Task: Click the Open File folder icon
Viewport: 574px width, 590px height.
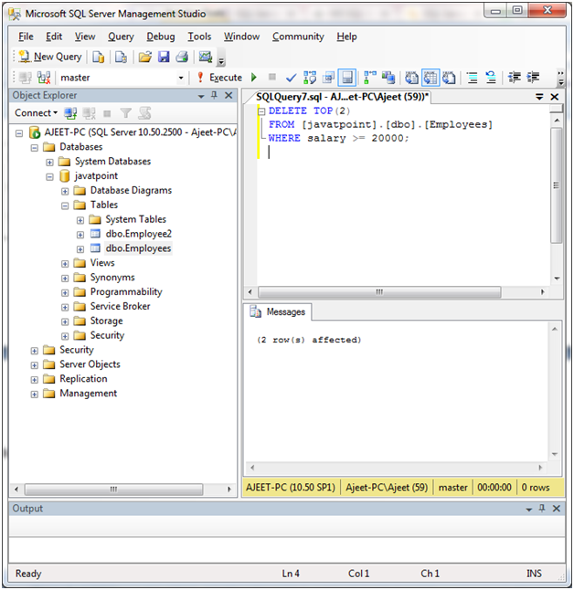Action: (144, 57)
